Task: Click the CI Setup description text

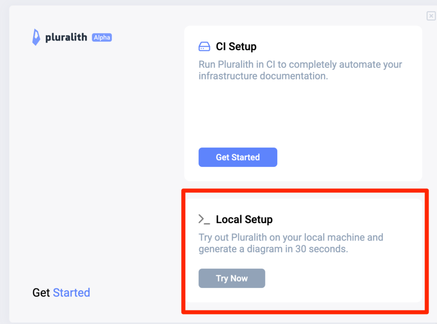Action: pyautogui.click(x=300, y=70)
